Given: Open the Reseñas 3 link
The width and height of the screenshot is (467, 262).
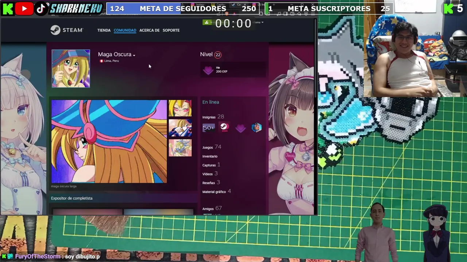Looking at the screenshot, I should point(211,183).
